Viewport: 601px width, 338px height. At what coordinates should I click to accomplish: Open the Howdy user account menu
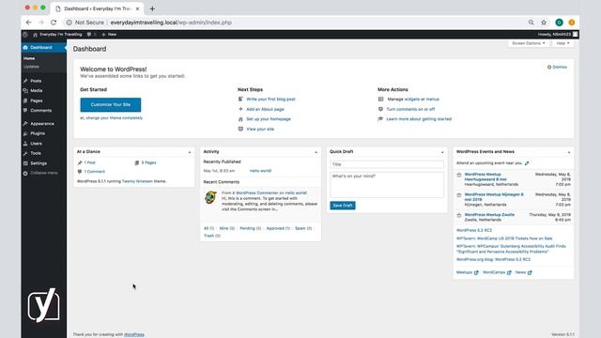(x=558, y=35)
